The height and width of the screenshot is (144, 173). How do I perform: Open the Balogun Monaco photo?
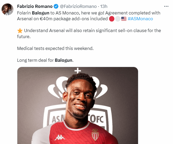(78, 105)
